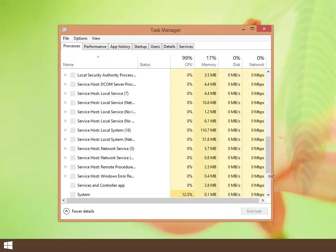Image resolution: width=336 pixels, height=252 pixels.
Task: Open the Options menu
Action: pyautogui.click(x=80, y=38)
